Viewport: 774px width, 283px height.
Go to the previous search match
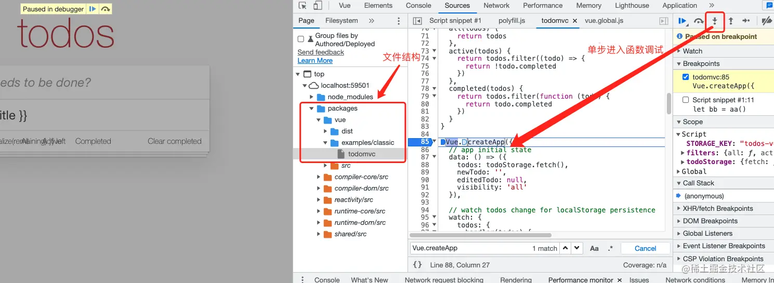point(566,248)
